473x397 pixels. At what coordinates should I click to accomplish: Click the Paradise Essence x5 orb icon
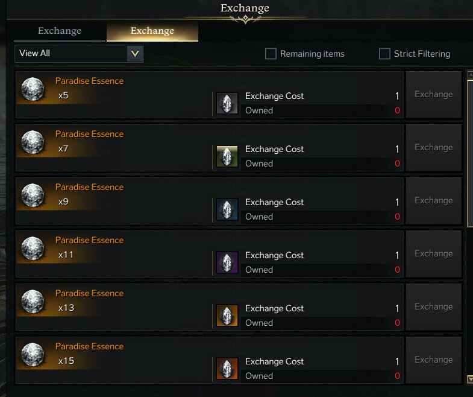[x=33, y=89]
